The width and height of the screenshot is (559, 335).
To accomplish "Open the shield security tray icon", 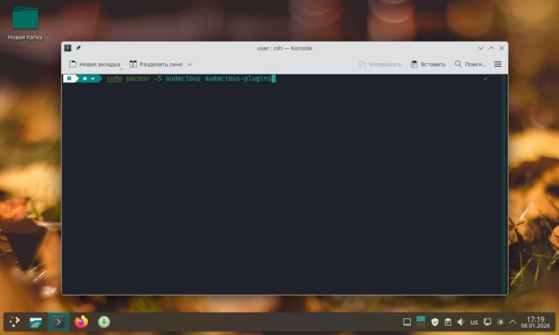I will coord(435,322).
